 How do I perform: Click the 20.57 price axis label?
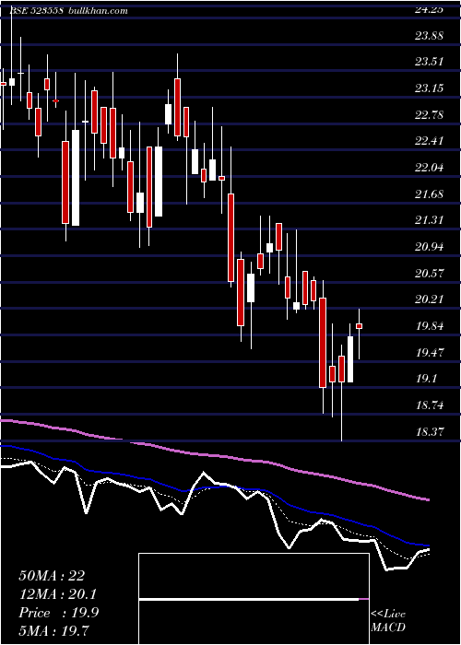click(430, 273)
